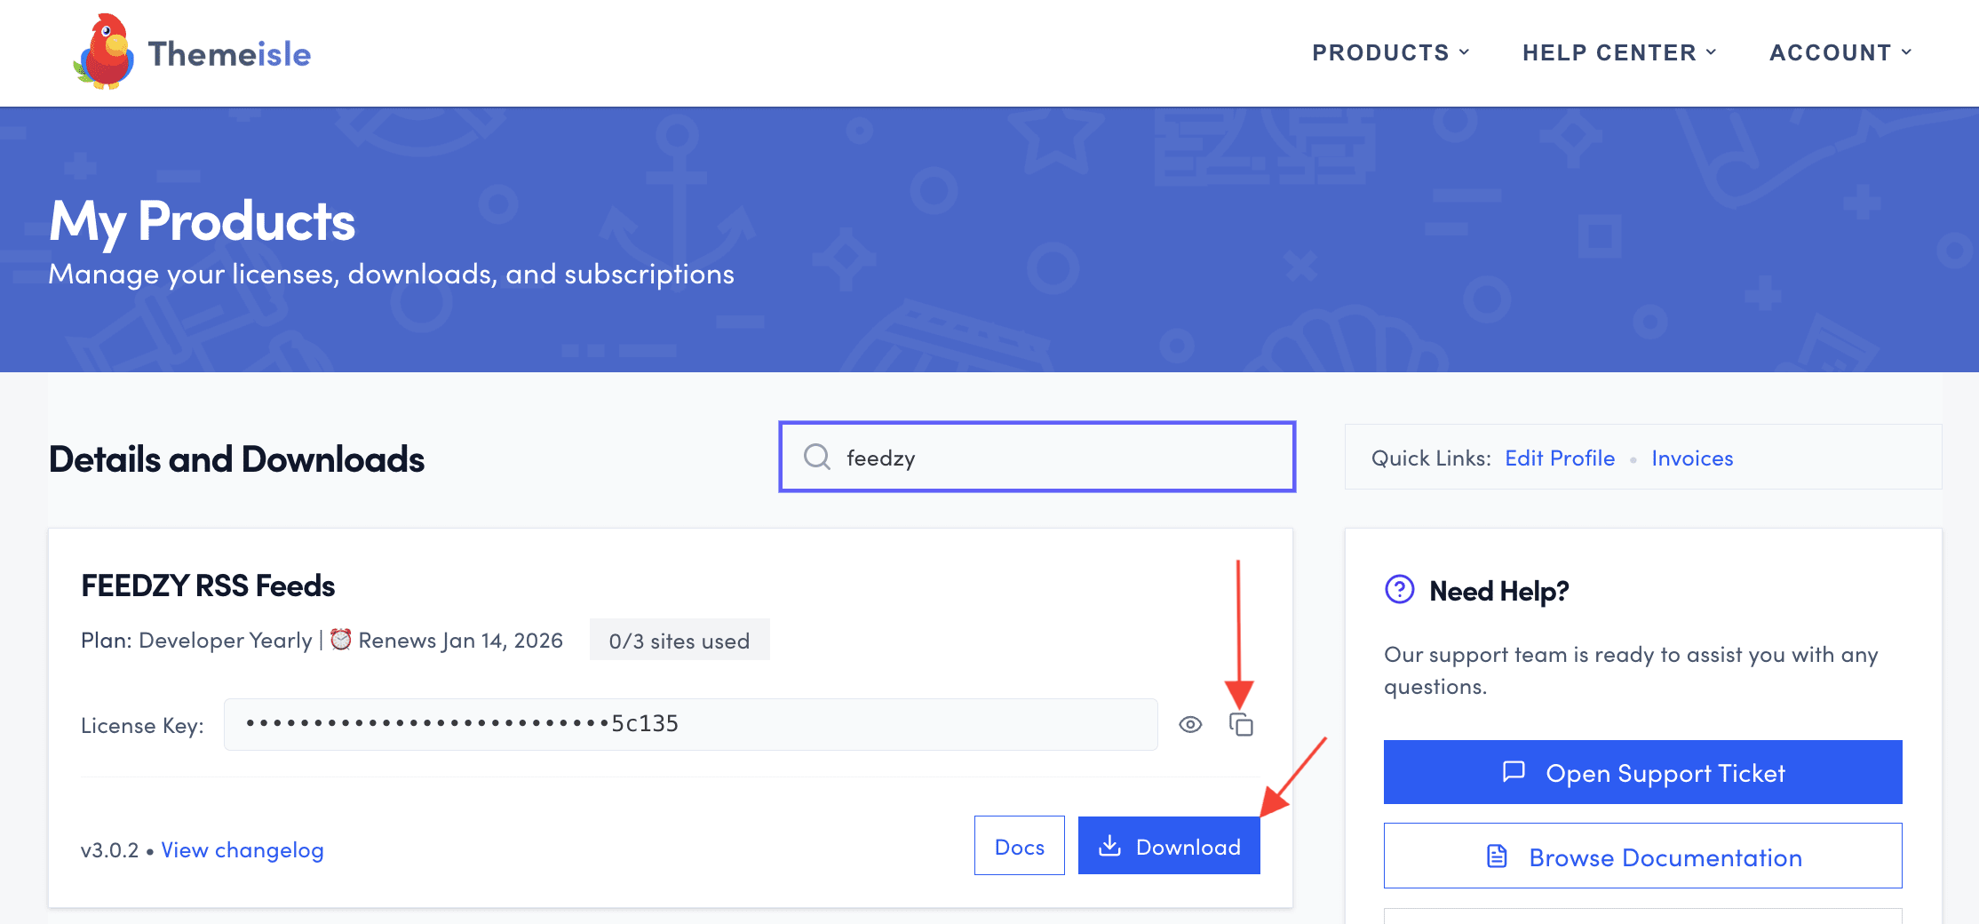
Task: Click the alarm clock renewal icon
Action: pos(340,640)
